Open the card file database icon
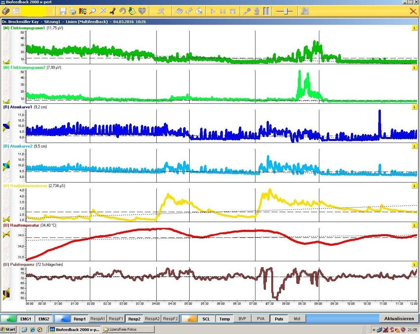 [6, 11]
